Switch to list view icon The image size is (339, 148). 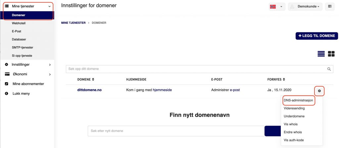pos(321,54)
